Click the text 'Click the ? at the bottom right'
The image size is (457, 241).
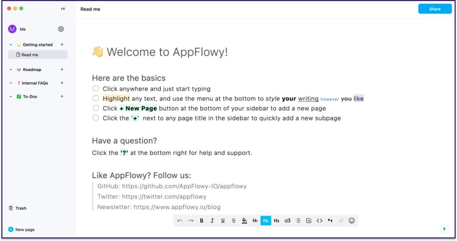coord(172,153)
